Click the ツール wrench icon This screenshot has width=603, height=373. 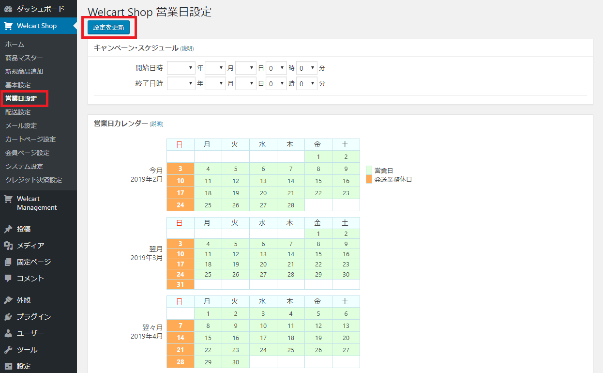coord(8,350)
